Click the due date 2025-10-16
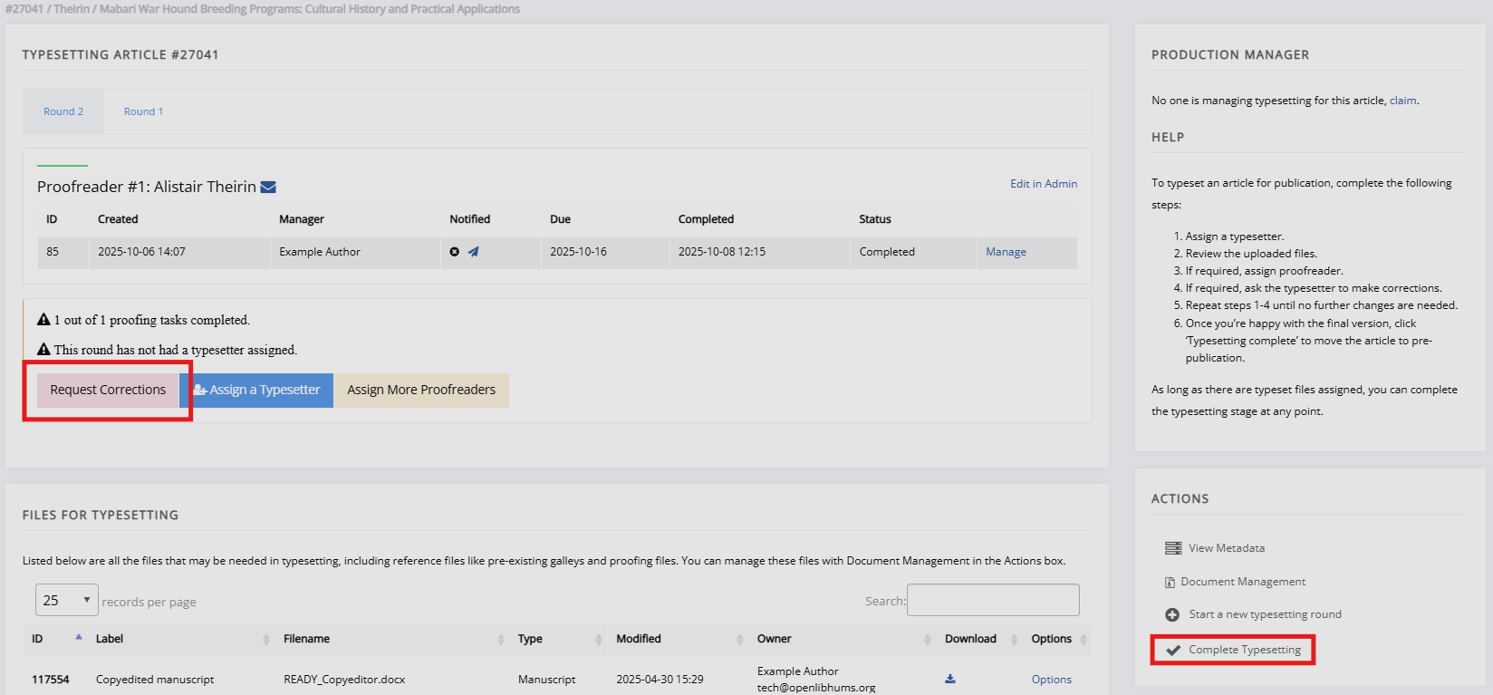This screenshot has height=695, width=1493. tap(578, 252)
